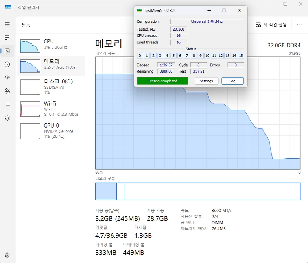Click the 28.7GB available memory value

coord(157,218)
